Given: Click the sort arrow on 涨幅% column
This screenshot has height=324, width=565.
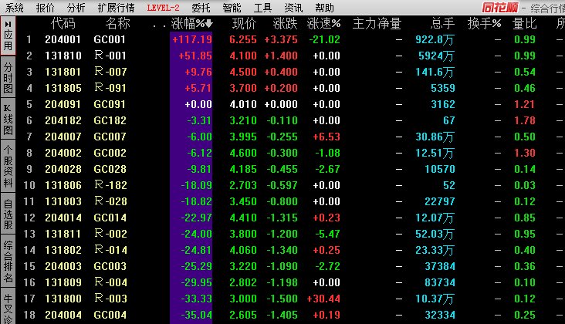Looking at the screenshot, I should pos(208,24).
